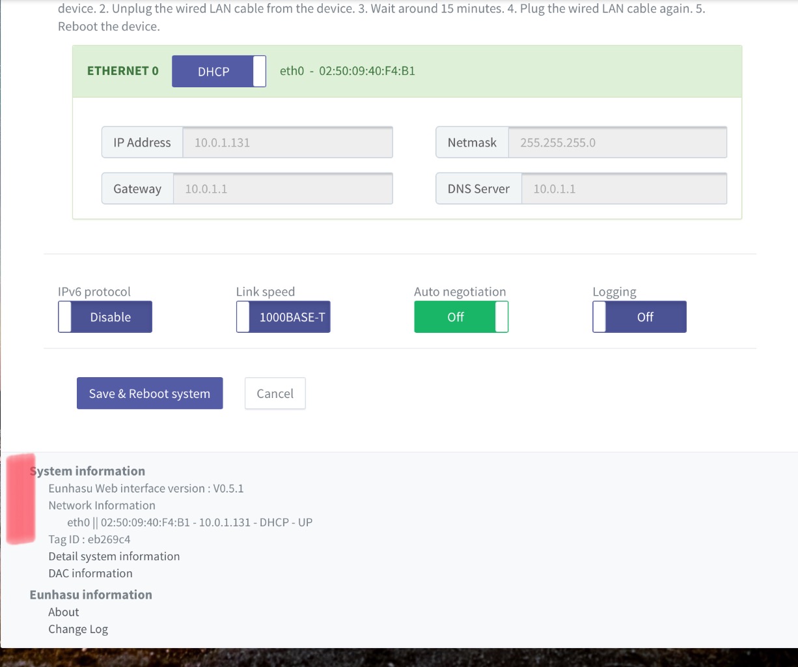This screenshot has width=798, height=667.
Task: Open the Detail system information link
Action: 114,556
